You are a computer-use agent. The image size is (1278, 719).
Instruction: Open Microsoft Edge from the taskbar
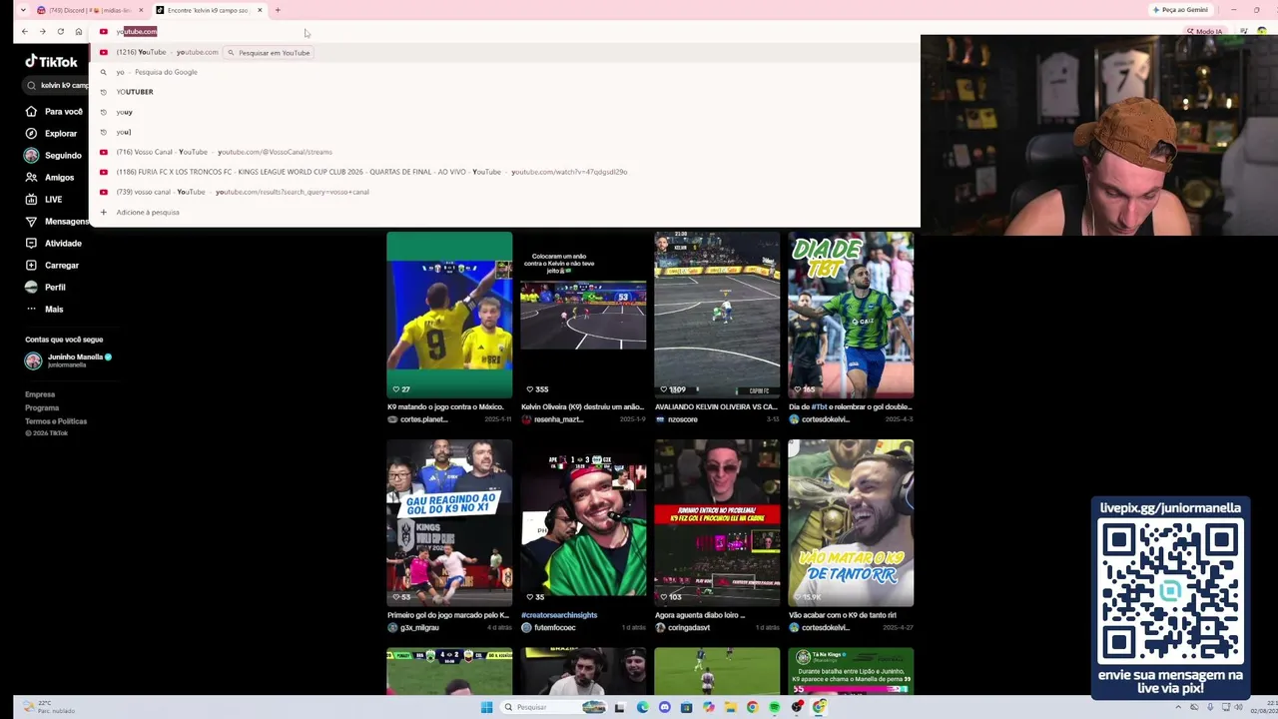(x=642, y=707)
